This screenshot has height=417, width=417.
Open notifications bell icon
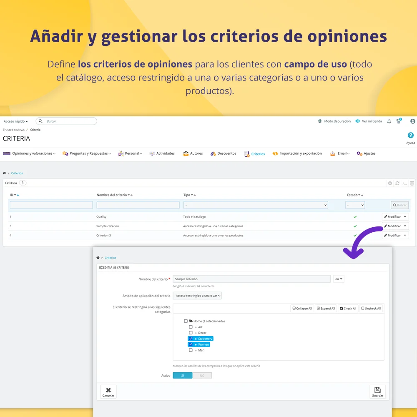pos(389,121)
